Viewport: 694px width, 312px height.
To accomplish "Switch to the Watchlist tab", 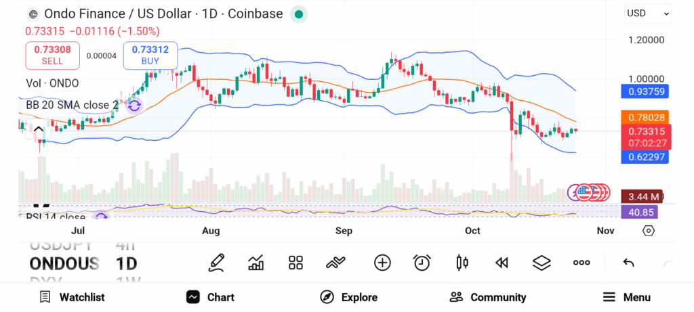I will pos(72,297).
